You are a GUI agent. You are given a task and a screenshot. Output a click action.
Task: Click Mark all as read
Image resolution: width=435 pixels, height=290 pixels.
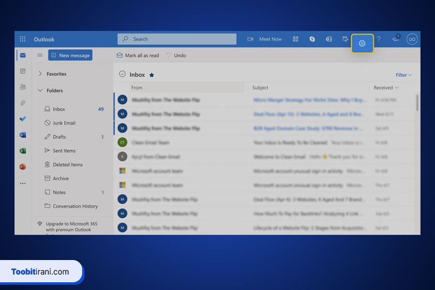pos(138,56)
